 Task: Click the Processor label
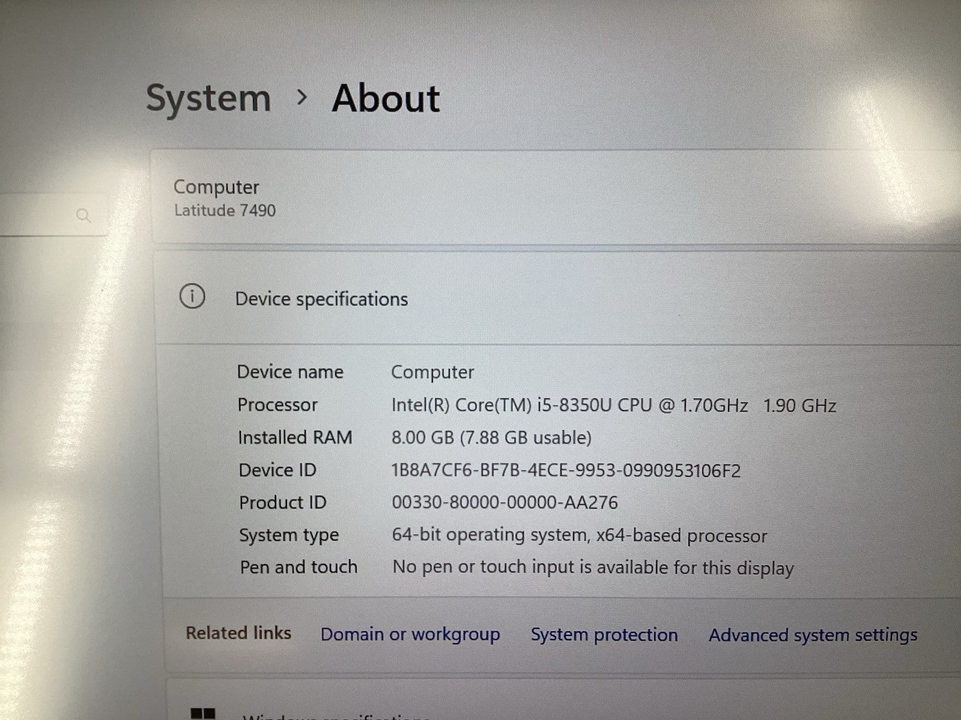coord(277,405)
